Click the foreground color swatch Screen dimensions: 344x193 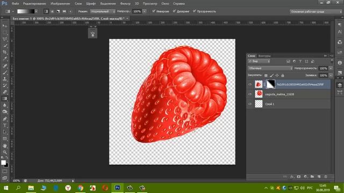click(3, 162)
